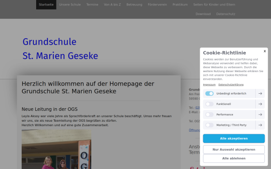The height and width of the screenshot is (169, 271).
Task: Open the Unsere Schule menu
Action: pos(70,5)
